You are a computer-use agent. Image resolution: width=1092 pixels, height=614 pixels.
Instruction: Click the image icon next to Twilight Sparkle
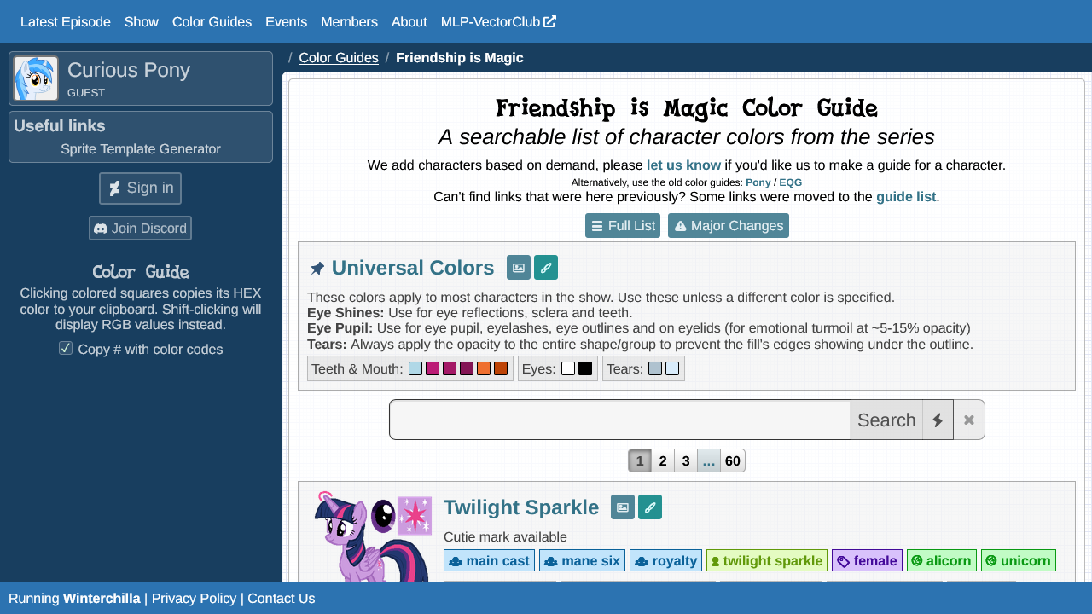click(x=623, y=507)
